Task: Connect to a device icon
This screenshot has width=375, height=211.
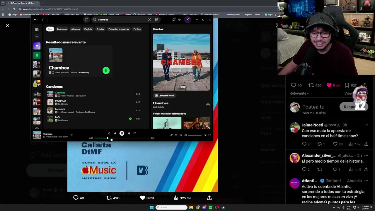Action: (x=181, y=135)
